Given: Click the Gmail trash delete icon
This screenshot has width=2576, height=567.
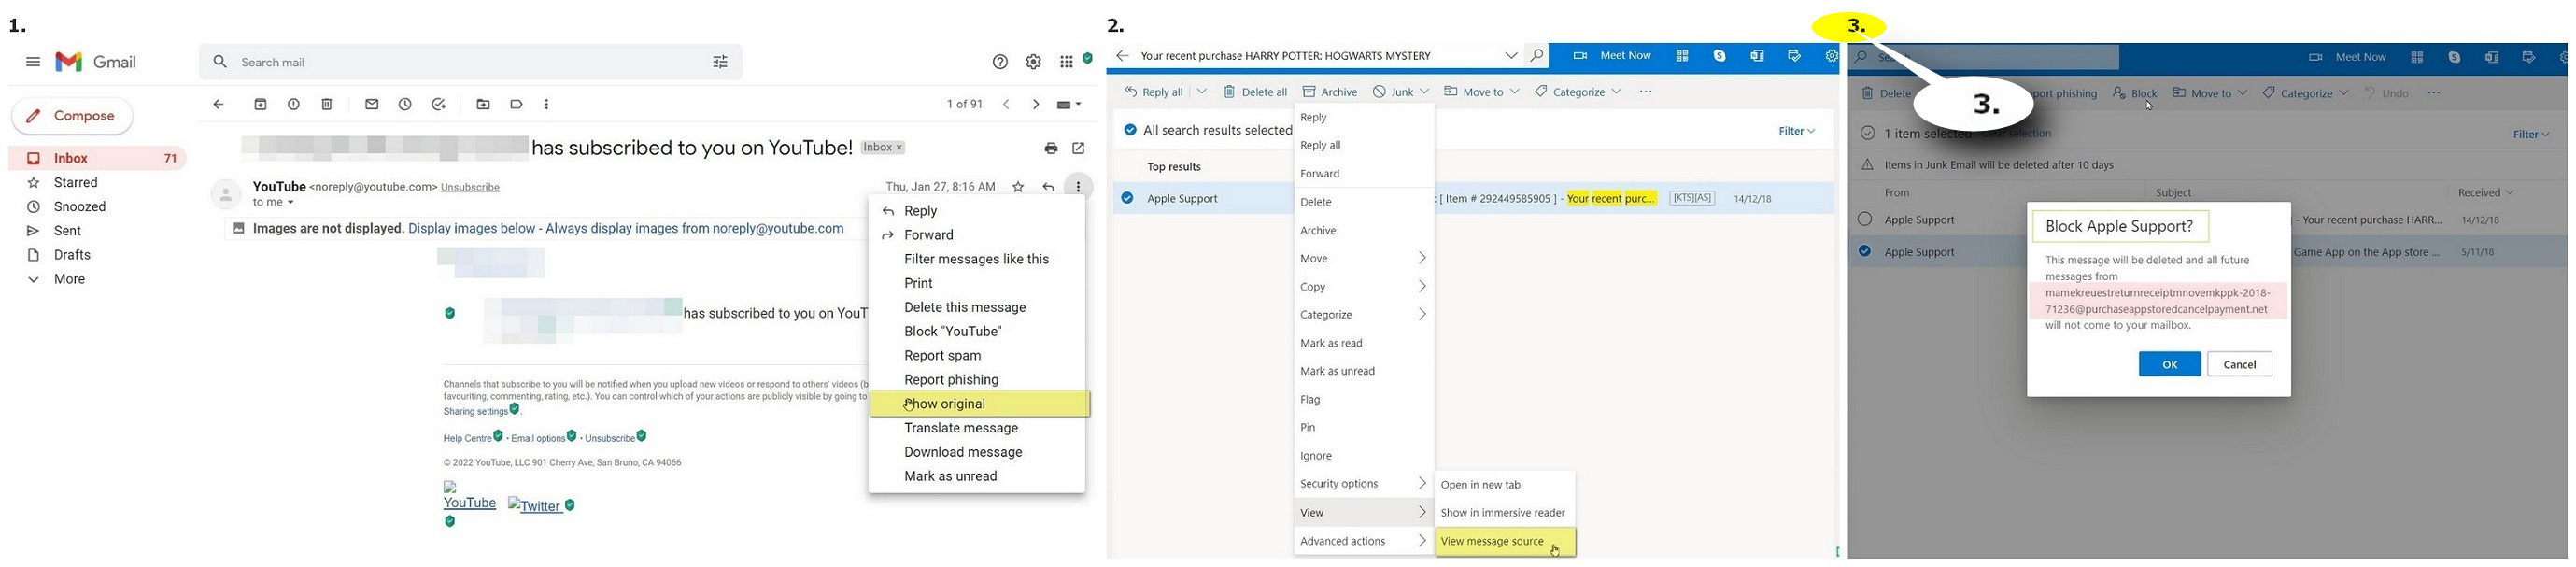Looking at the screenshot, I should [327, 104].
